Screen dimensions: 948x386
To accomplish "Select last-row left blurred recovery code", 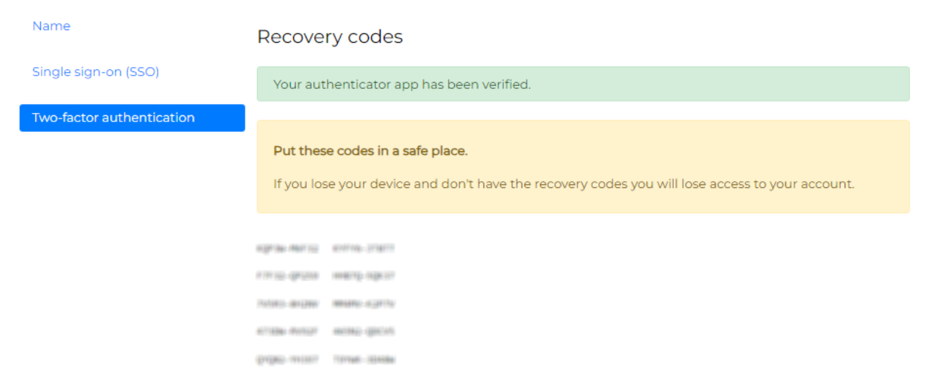I will [287, 359].
